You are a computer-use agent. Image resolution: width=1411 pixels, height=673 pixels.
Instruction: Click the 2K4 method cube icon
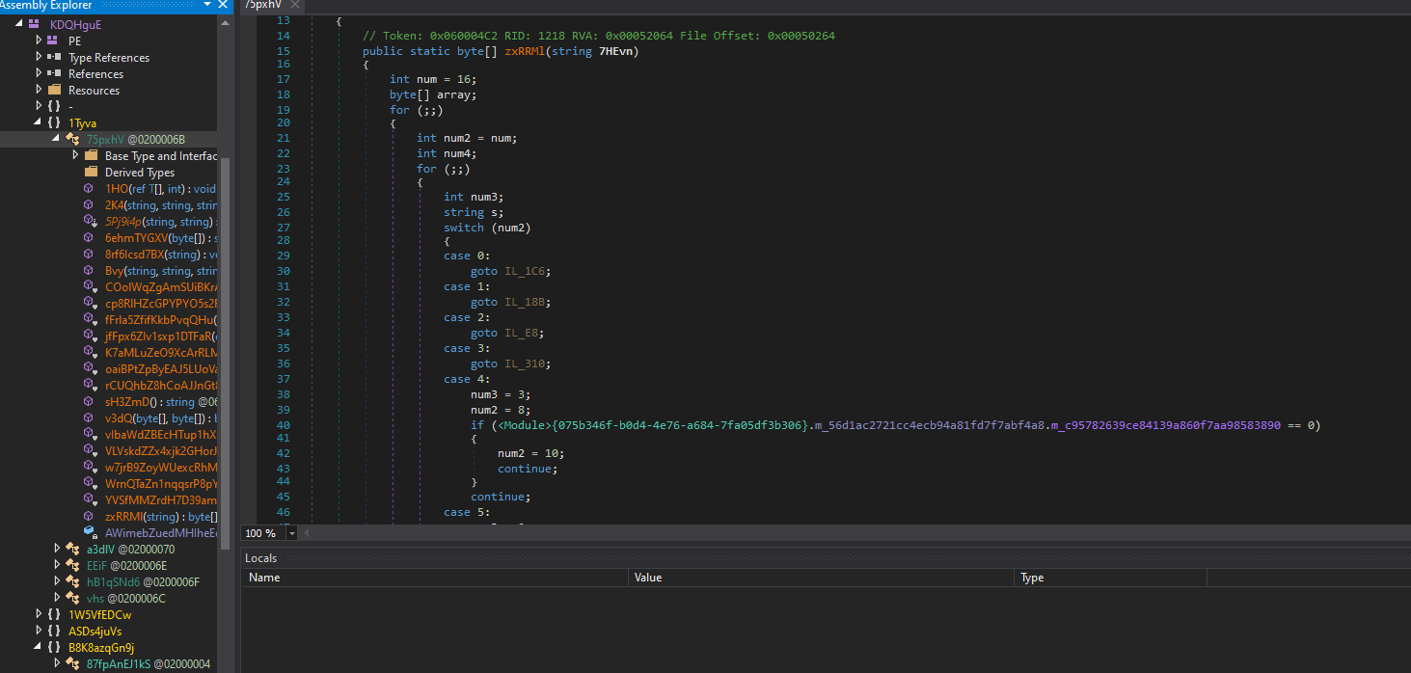point(89,204)
